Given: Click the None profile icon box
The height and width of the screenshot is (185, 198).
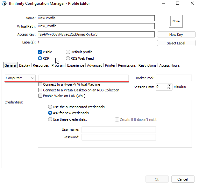Looking at the screenshot, I should tap(176, 21).
